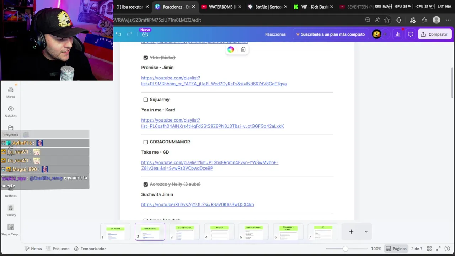Open the Subidos uploads panel
This screenshot has width=455, height=256.
(x=11, y=112)
